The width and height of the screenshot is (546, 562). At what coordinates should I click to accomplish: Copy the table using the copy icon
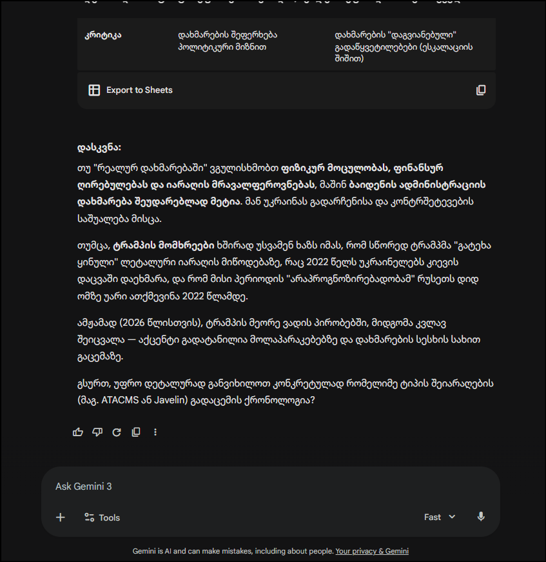pos(481,90)
